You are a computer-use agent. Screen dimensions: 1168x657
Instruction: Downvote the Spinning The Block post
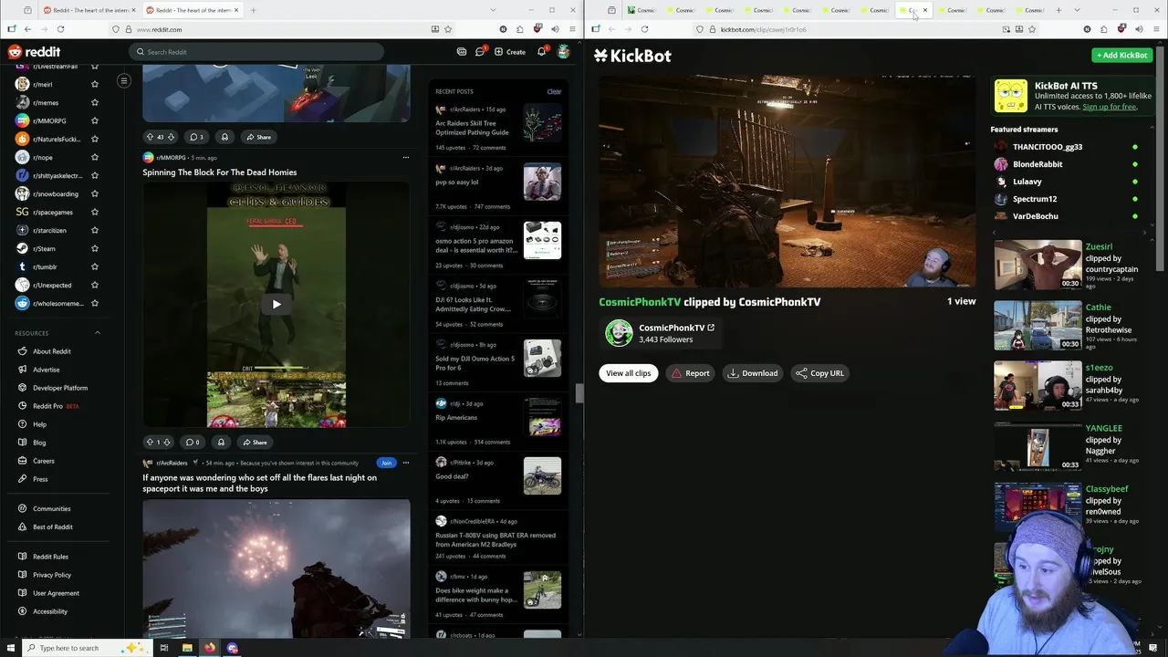pyautogui.click(x=167, y=443)
